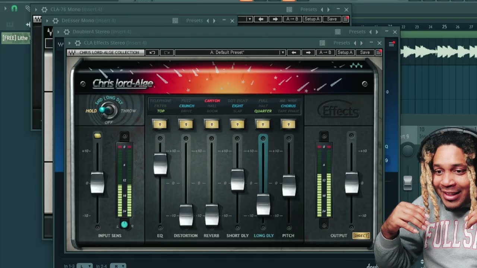The image size is (477, 268).
Task: Click the Input Sens fader handle
Action: (x=97, y=183)
